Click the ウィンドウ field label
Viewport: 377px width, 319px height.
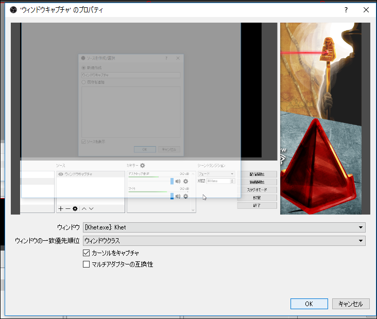point(68,227)
